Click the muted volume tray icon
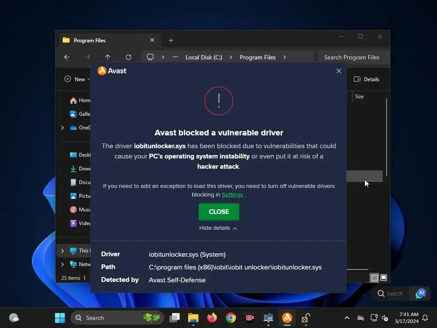The height and width of the screenshot is (328, 437). [x=385, y=318]
